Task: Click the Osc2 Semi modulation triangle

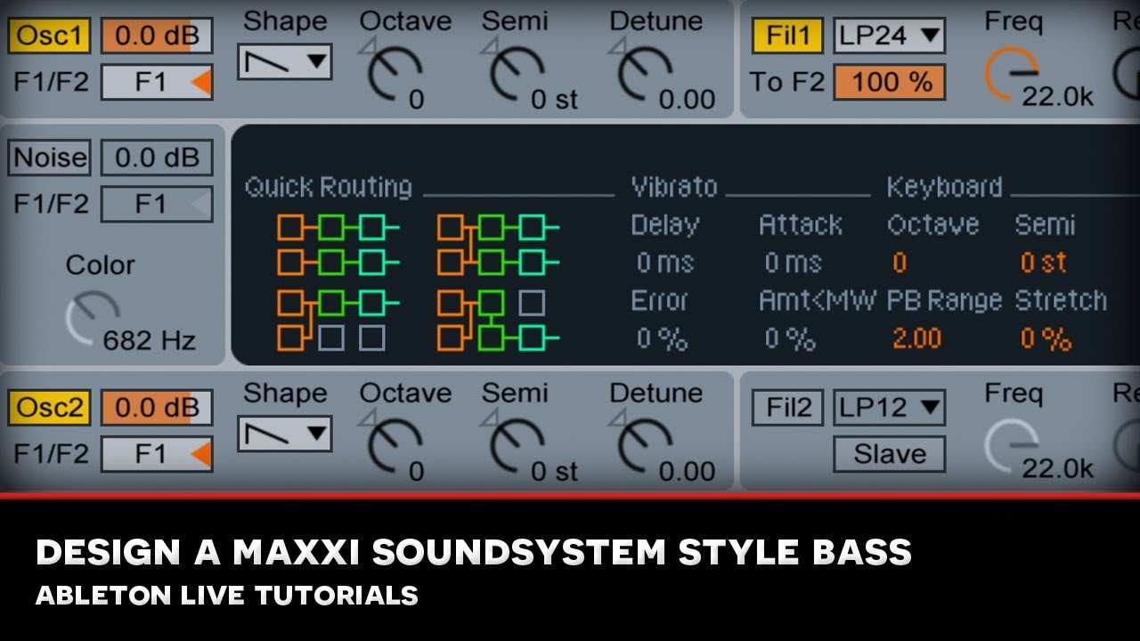Action: tap(489, 418)
